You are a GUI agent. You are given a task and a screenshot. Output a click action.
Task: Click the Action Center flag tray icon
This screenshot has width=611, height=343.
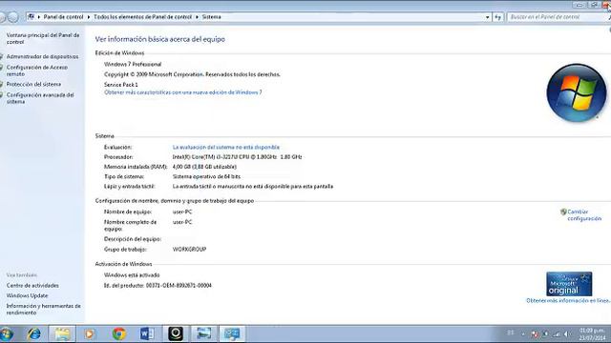click(535, 334)
